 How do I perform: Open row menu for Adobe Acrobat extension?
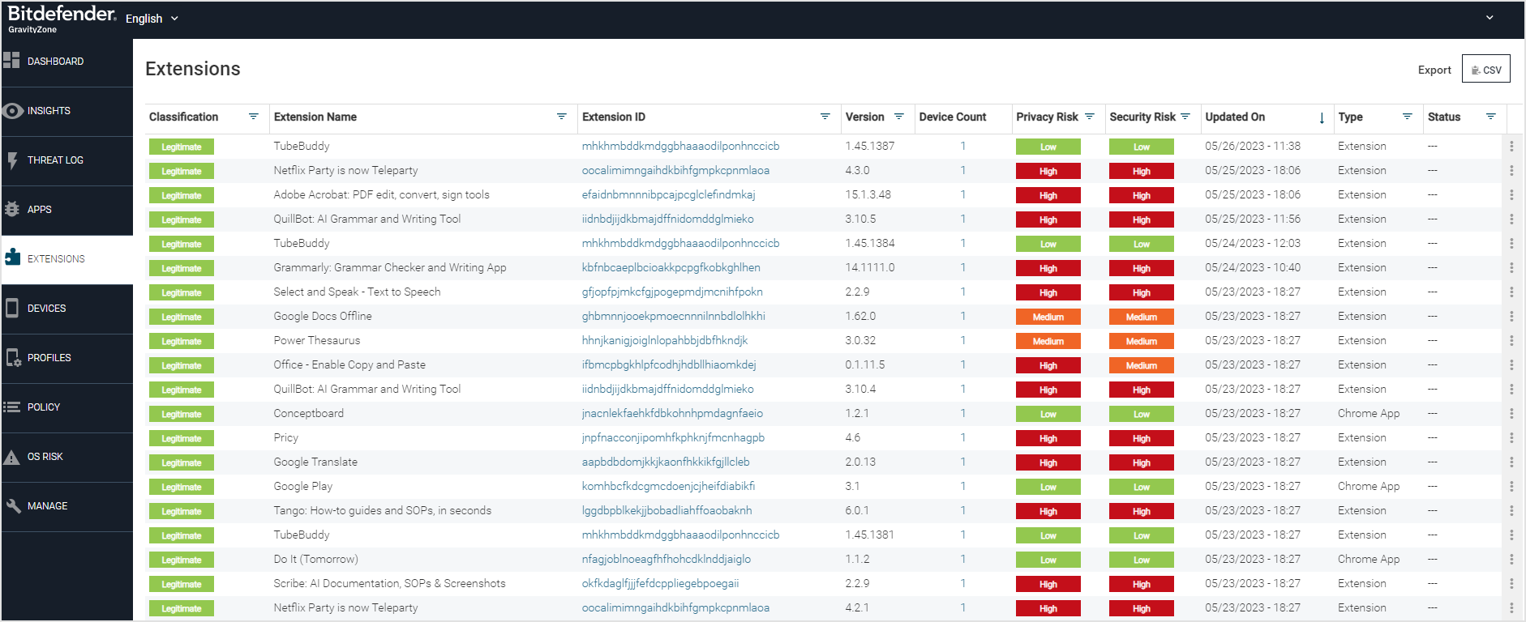click(1511, 195)
